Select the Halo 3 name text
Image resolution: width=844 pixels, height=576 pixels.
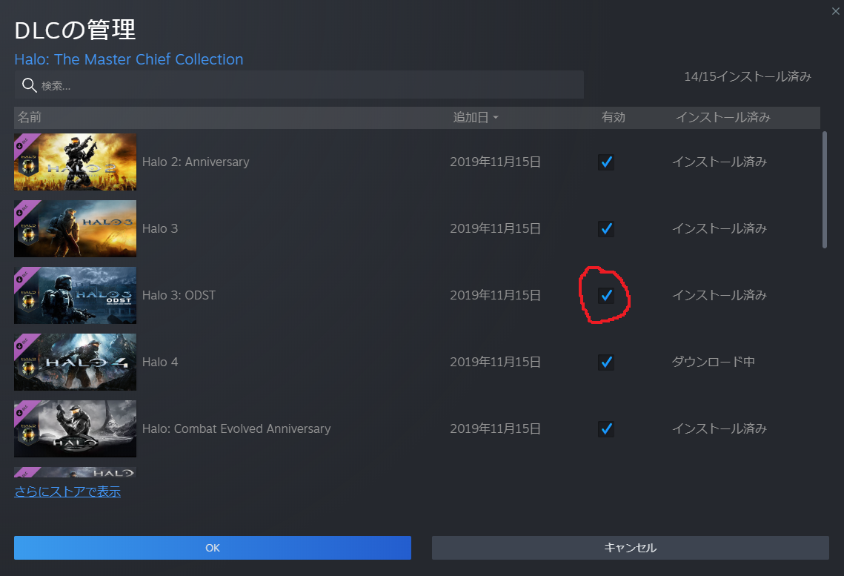coord(160,229)
